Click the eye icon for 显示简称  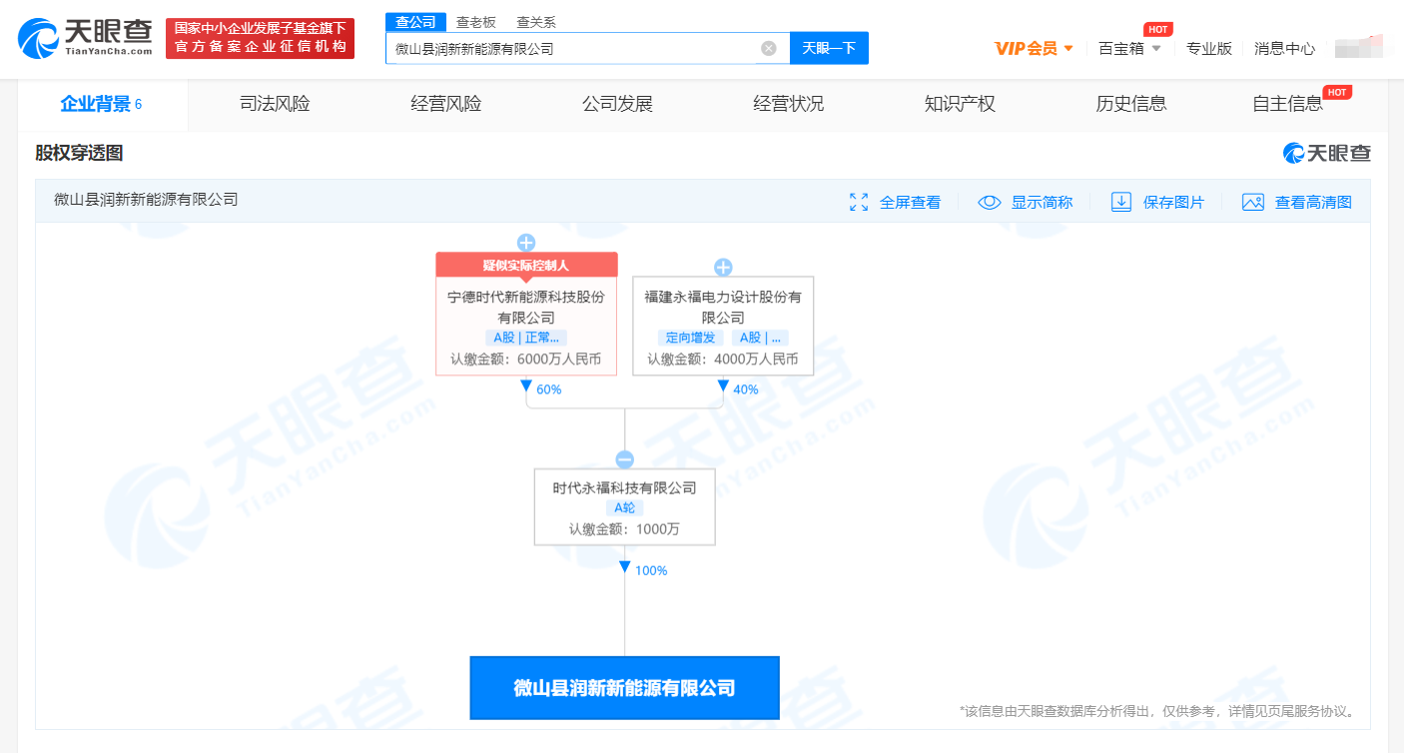point(990,202)
